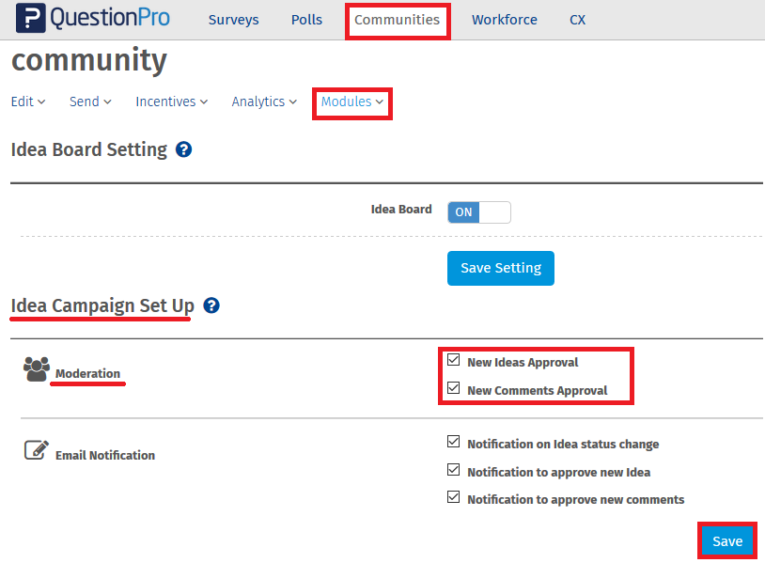
Task: Open the Modules dropdown menu
Action: [352, 102]
